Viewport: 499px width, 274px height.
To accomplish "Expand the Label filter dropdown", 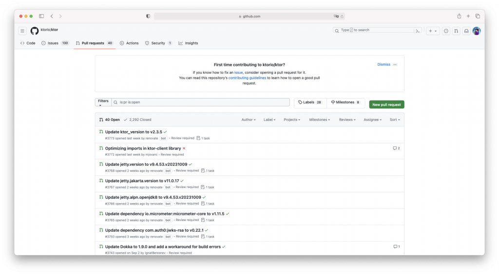I will point(269,120).
